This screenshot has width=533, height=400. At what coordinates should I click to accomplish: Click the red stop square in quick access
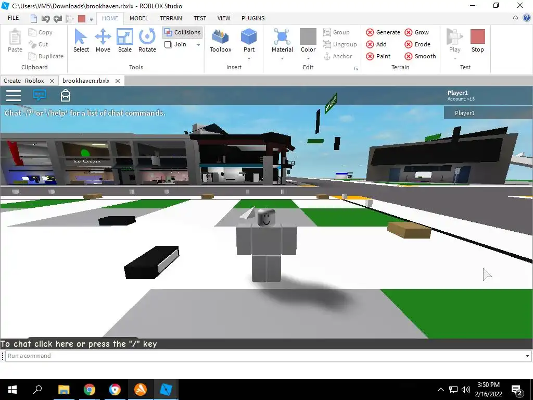click(82, 19)
